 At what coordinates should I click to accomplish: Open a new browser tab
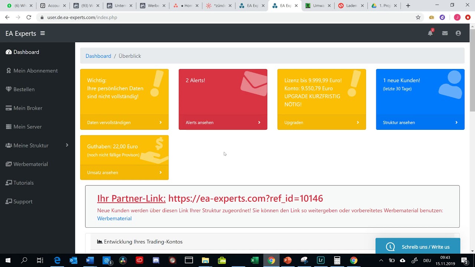point(408,6)
